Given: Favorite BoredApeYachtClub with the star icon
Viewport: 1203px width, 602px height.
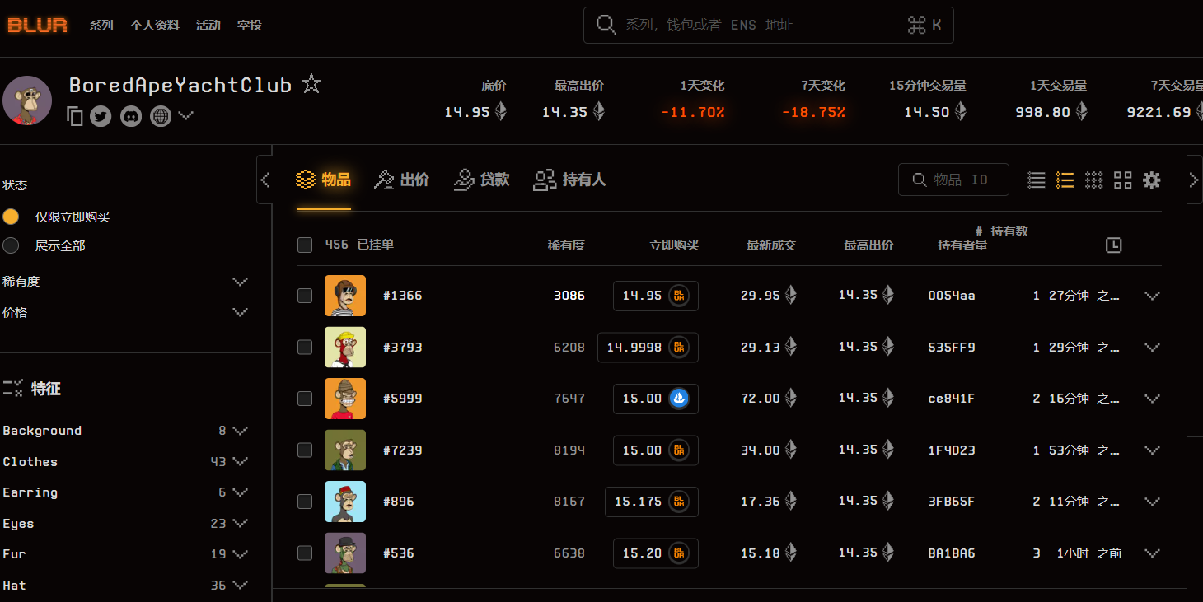Looking at the screenshot, I should [x=311, y=84].
